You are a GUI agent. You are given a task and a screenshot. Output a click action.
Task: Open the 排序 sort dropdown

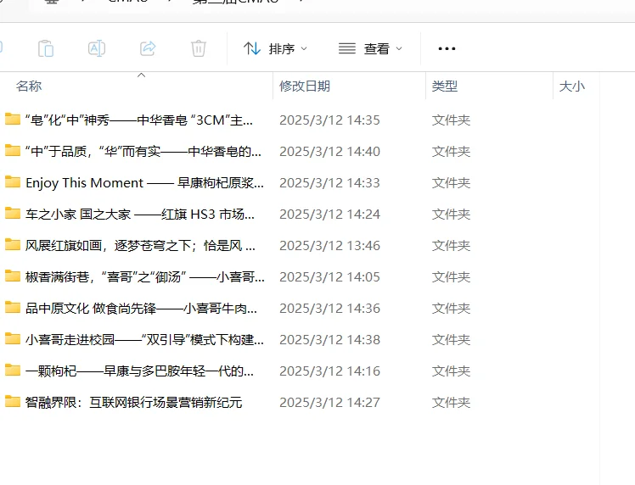click(x=275, y=49)
